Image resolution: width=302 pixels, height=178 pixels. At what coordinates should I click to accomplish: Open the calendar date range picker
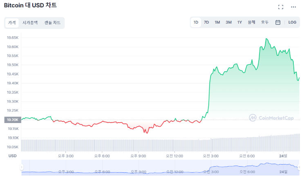(x=278, y=22)
